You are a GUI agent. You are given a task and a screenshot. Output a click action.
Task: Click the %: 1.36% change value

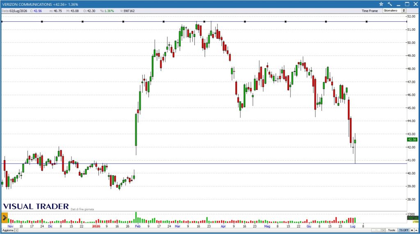107,11
